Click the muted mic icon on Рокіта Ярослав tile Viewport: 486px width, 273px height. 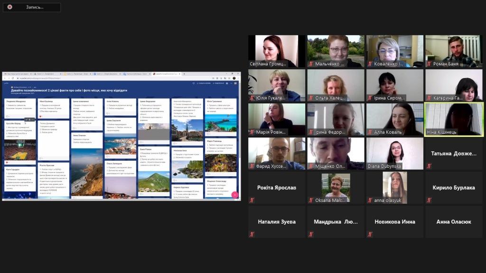pos(252,200)
